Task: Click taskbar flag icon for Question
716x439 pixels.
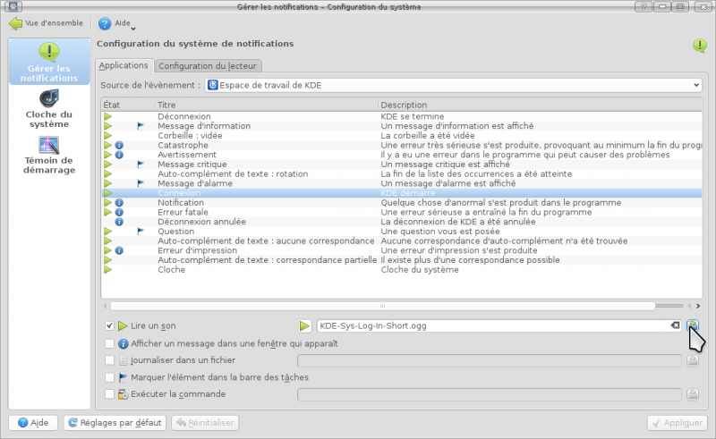Action: pyautogui.click(x=141, y=232)
